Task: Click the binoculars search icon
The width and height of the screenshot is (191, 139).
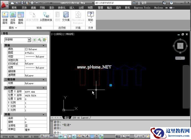Action: [x=134, y=3]
